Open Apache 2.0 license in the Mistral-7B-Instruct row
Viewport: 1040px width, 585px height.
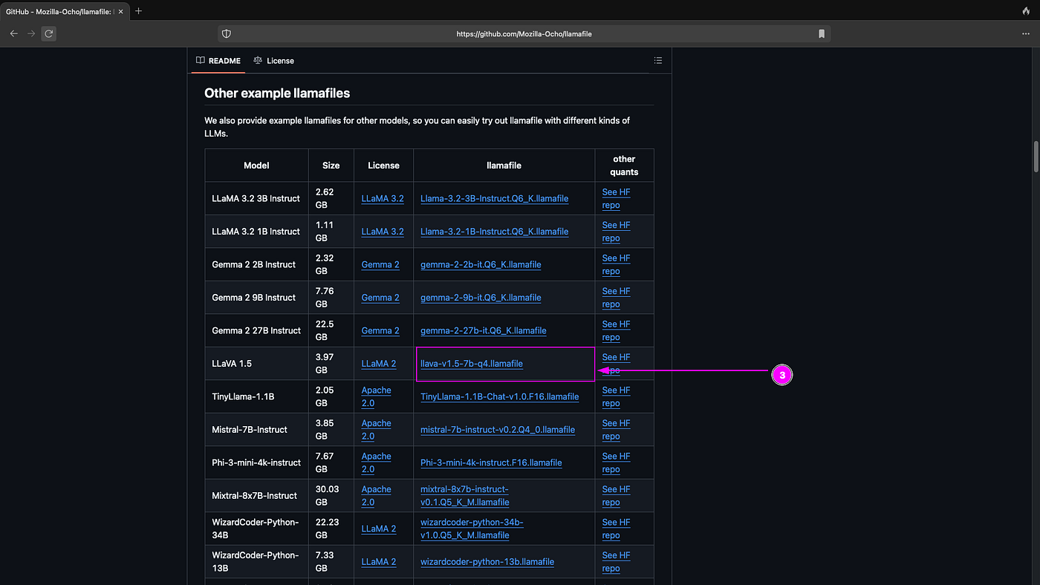click(x=377, y=430)
